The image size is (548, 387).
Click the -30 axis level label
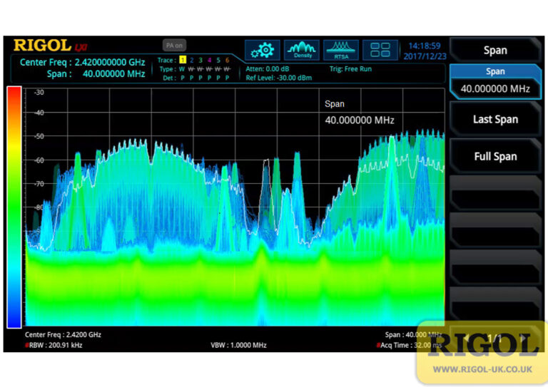pyautogui.click(x=39, y=93)
